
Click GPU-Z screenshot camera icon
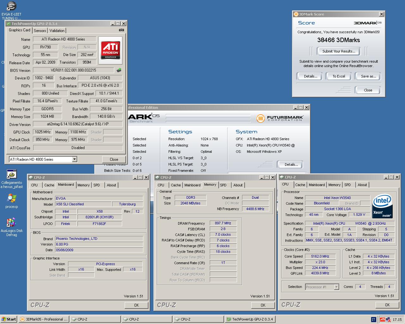click(x=121, y=30)
